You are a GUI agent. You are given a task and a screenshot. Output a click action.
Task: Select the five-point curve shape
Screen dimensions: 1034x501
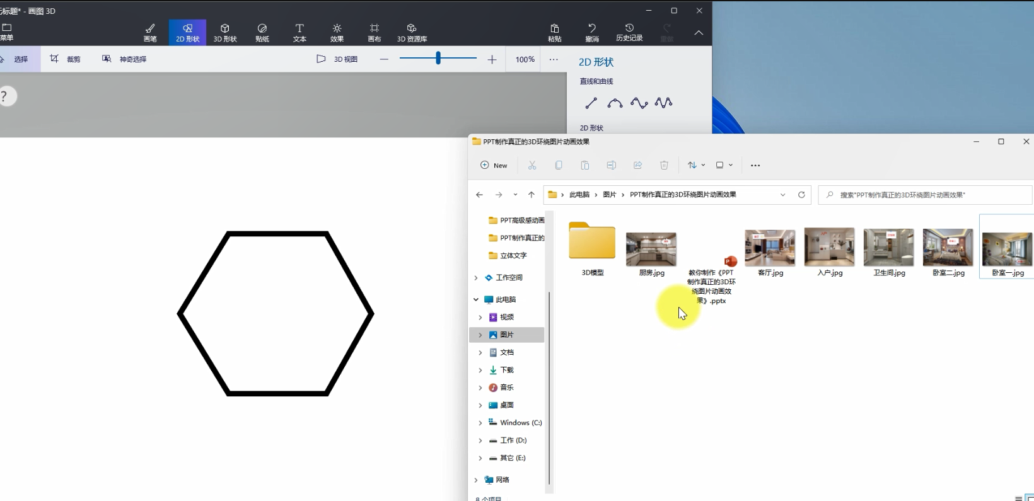click(663, 103)
